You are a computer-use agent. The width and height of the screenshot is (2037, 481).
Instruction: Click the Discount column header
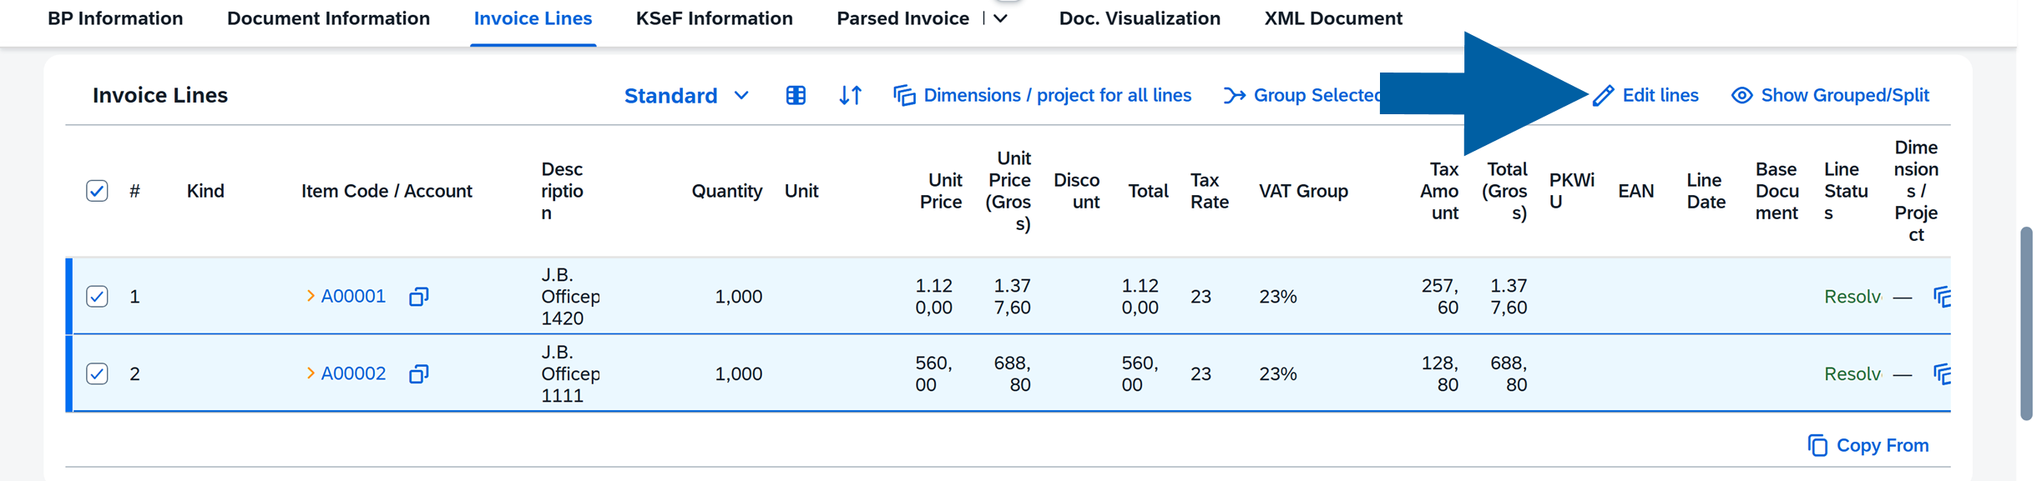1077,191
